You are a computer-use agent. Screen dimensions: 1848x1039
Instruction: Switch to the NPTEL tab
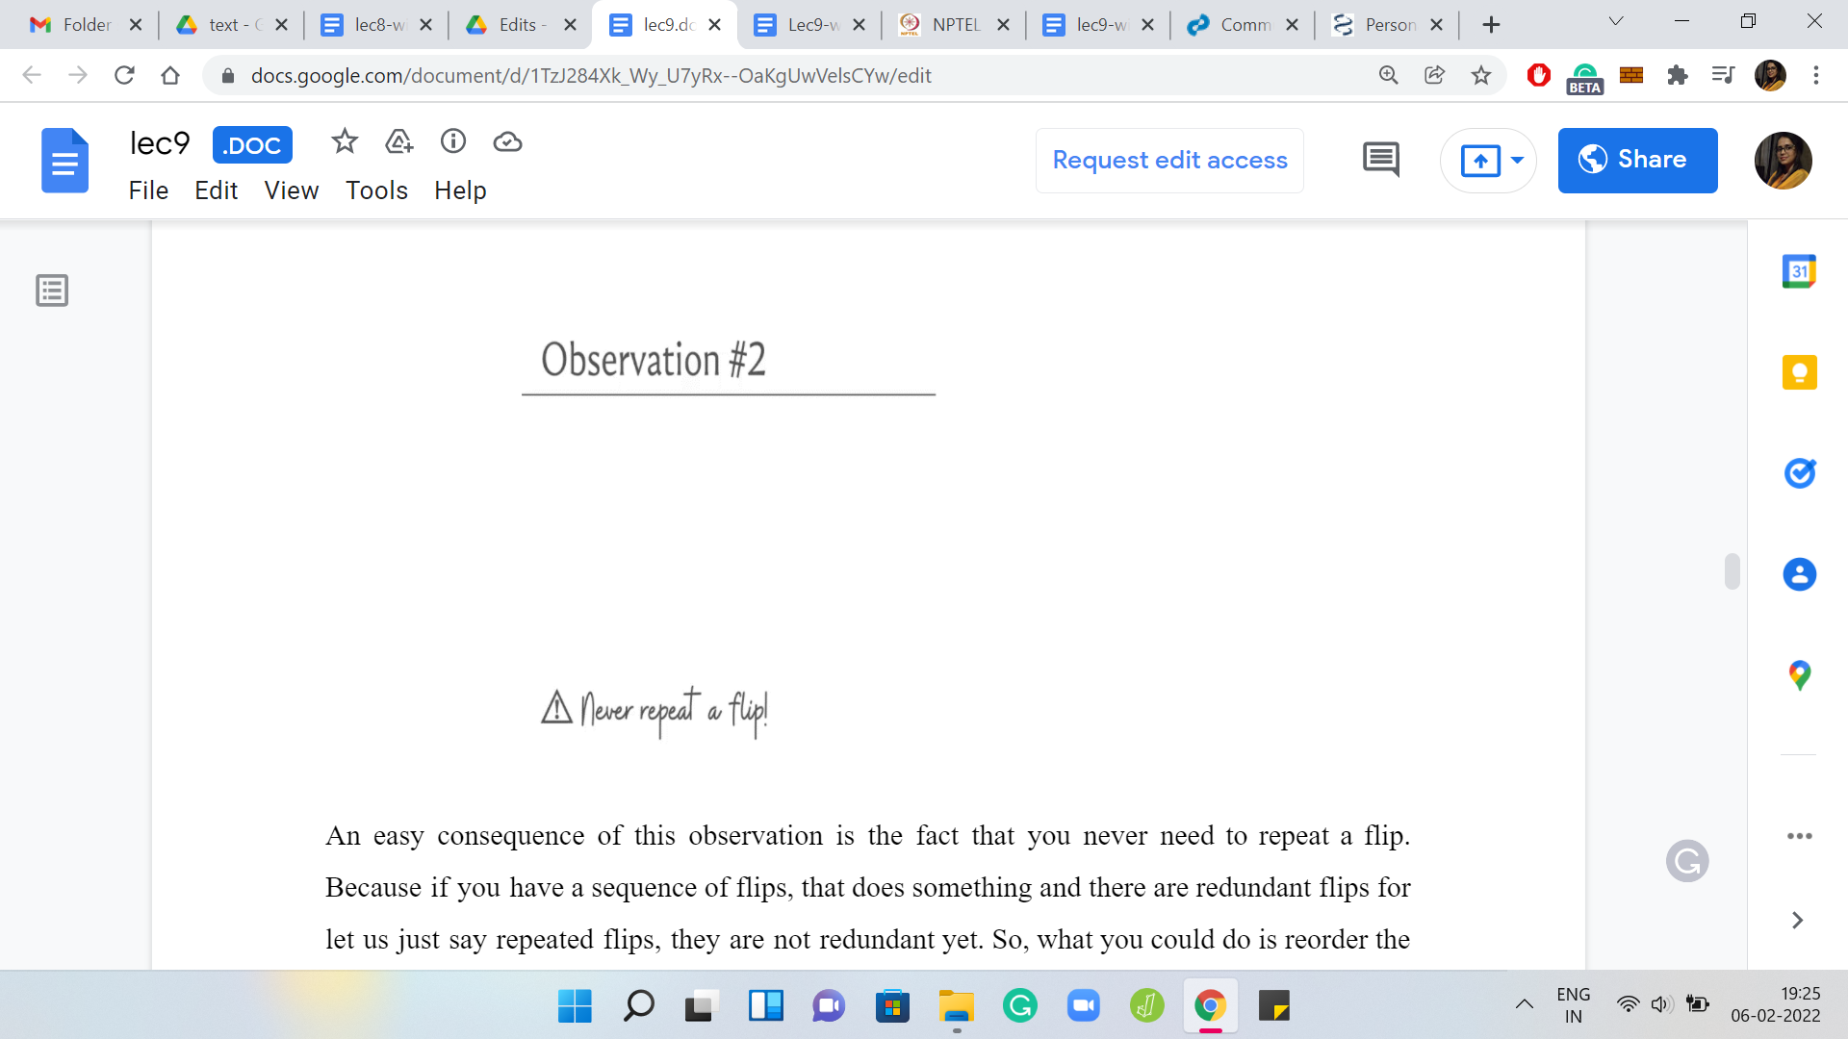click(953, 25)
